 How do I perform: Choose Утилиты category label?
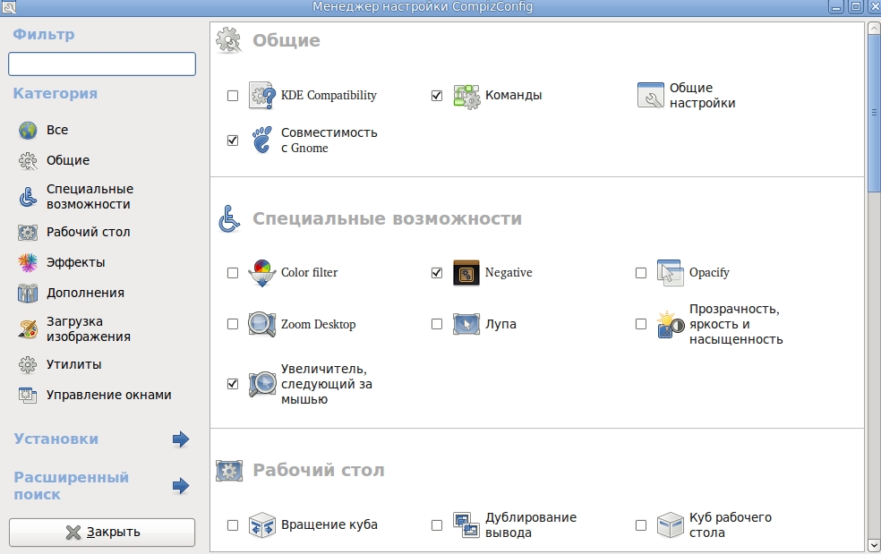point(74,364)
